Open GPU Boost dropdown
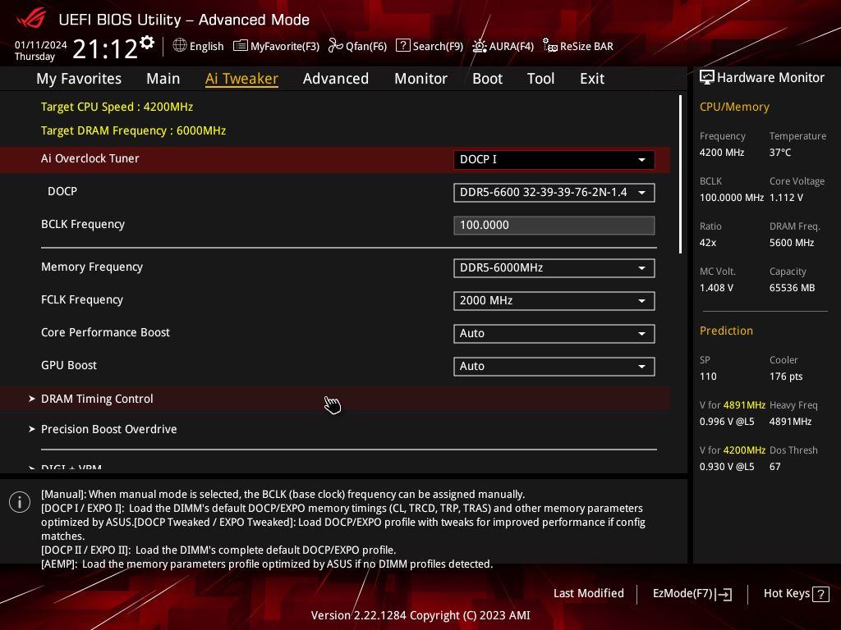Image resolution: width=841 pixels, height=630 pixels. pyautogui.click(x=554, y=367)
